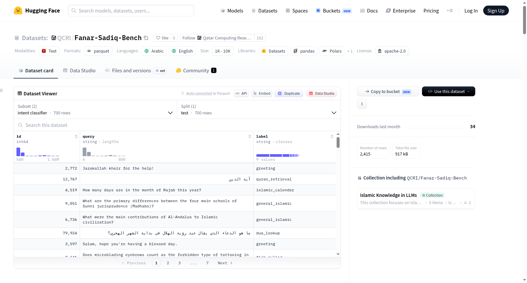Select the Arabic language tag
The height and width of the screenshot is (283, 527).
coord(154,51)
